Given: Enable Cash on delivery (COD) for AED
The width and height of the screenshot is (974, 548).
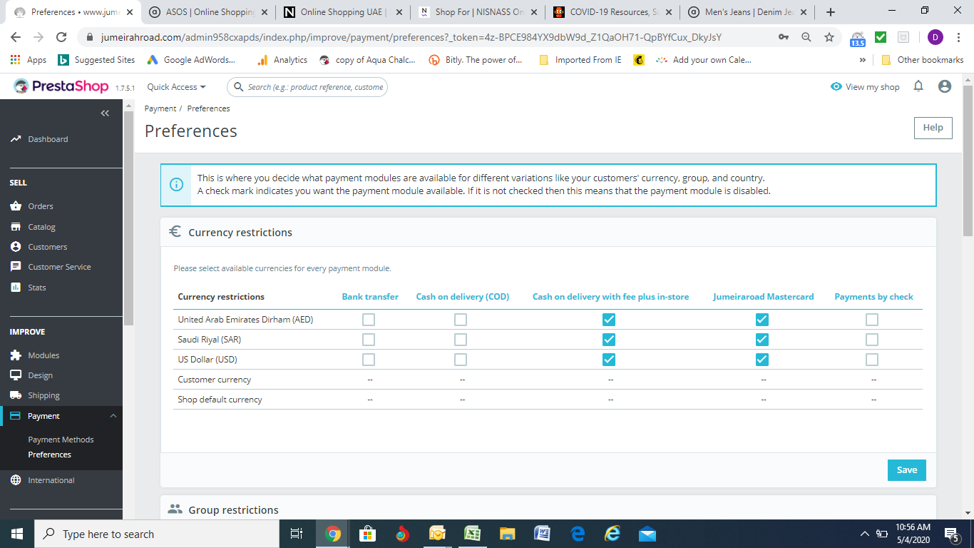Looking at the screenshot, I should point(461,320).
